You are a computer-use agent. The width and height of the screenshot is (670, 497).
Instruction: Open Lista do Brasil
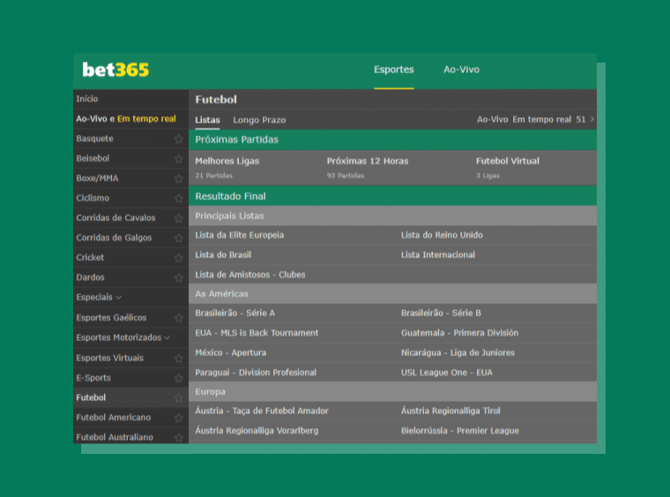pos(223,255)
